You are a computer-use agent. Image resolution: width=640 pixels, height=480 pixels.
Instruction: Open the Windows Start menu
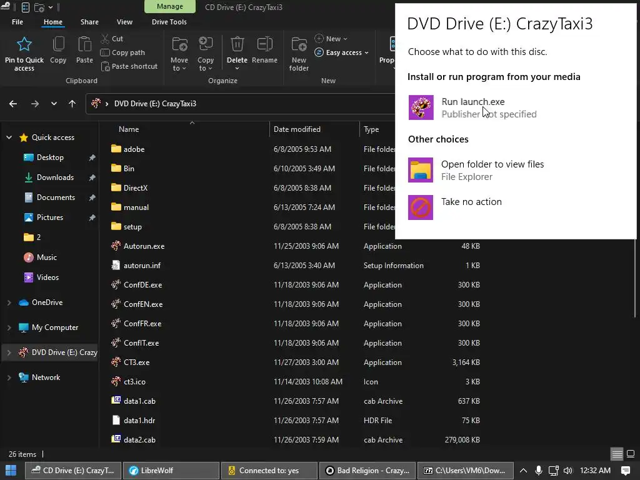pyautogui.click(x=11, y=471)
